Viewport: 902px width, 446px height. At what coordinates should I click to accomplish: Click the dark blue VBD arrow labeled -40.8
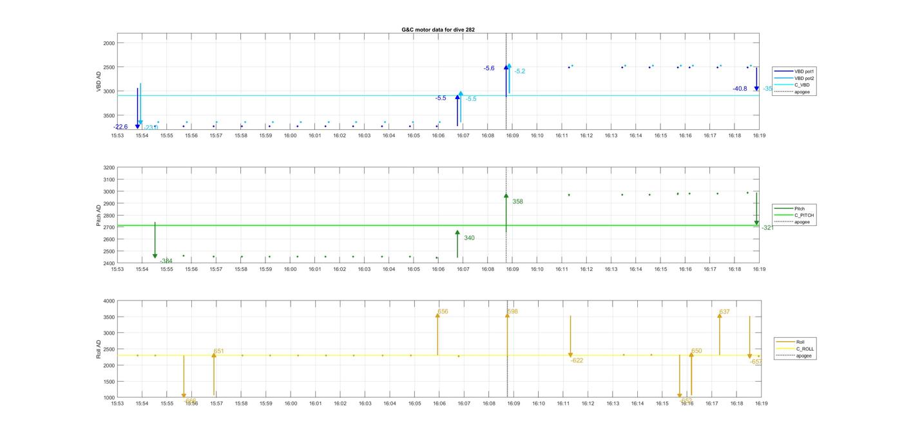click(x=756, y=79)
